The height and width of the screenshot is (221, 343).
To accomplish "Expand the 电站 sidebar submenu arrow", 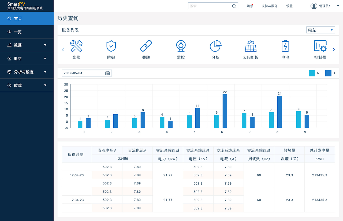I will [45, 58].
